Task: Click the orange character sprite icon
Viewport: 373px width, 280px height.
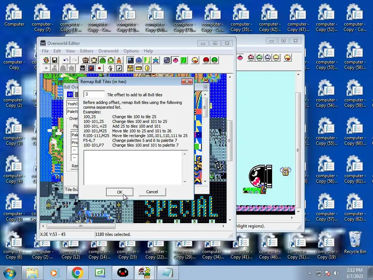Action: [x=119, y=60]
